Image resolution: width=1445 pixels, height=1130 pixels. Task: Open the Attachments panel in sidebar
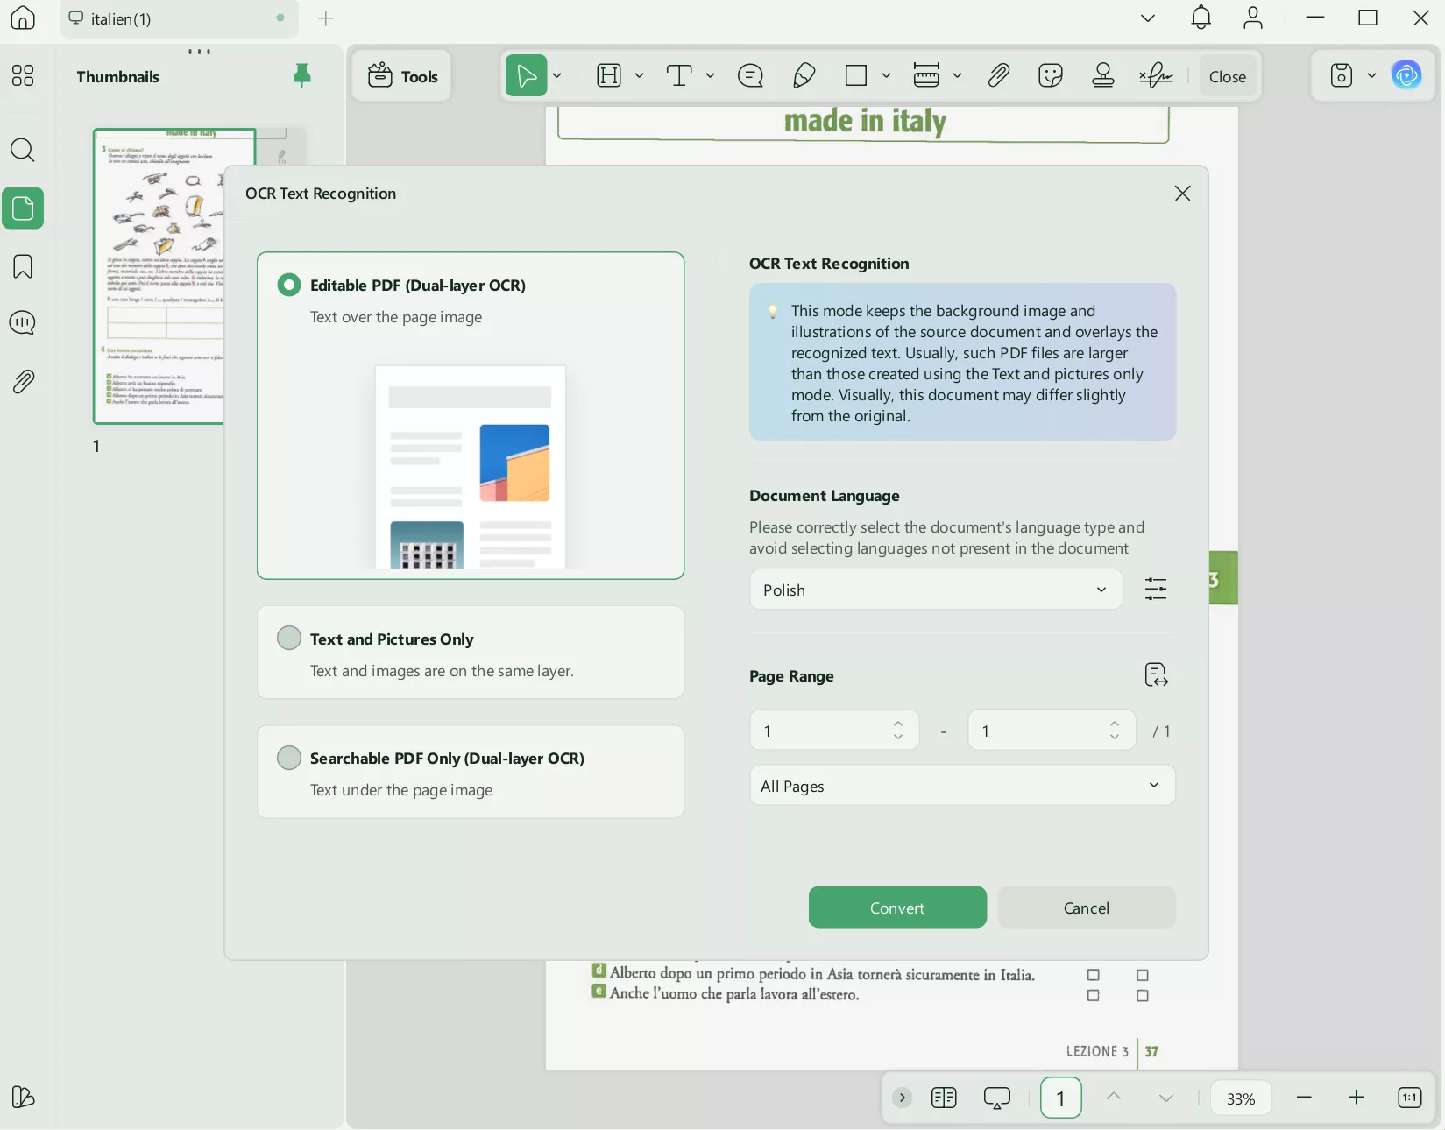click(x=23, y=381)
